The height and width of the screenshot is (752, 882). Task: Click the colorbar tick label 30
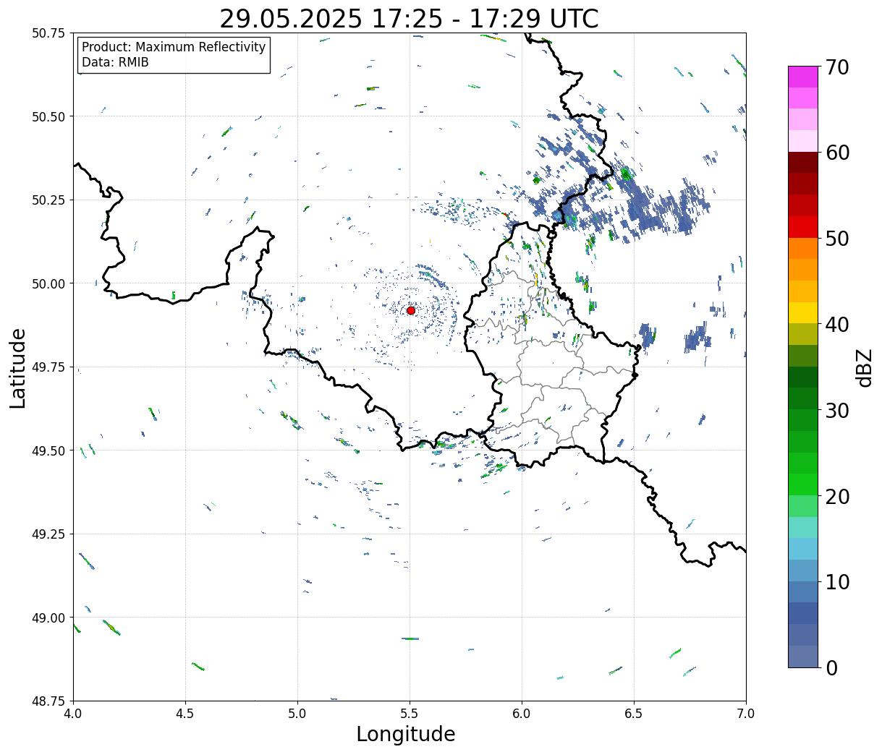(836, 410)
